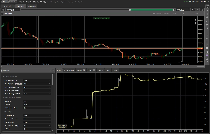Open backtesting settings gear beside start date
The image size is (210, 134).
pyautogui.click(x=3, y=10)
